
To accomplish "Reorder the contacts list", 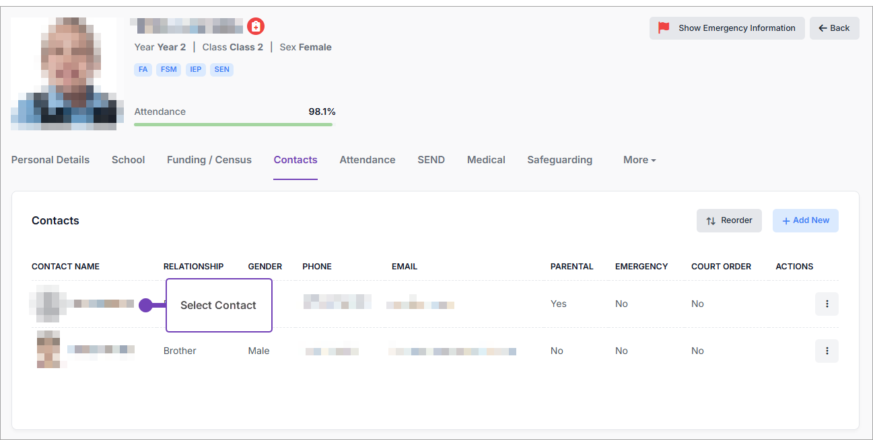I will 729,220.
